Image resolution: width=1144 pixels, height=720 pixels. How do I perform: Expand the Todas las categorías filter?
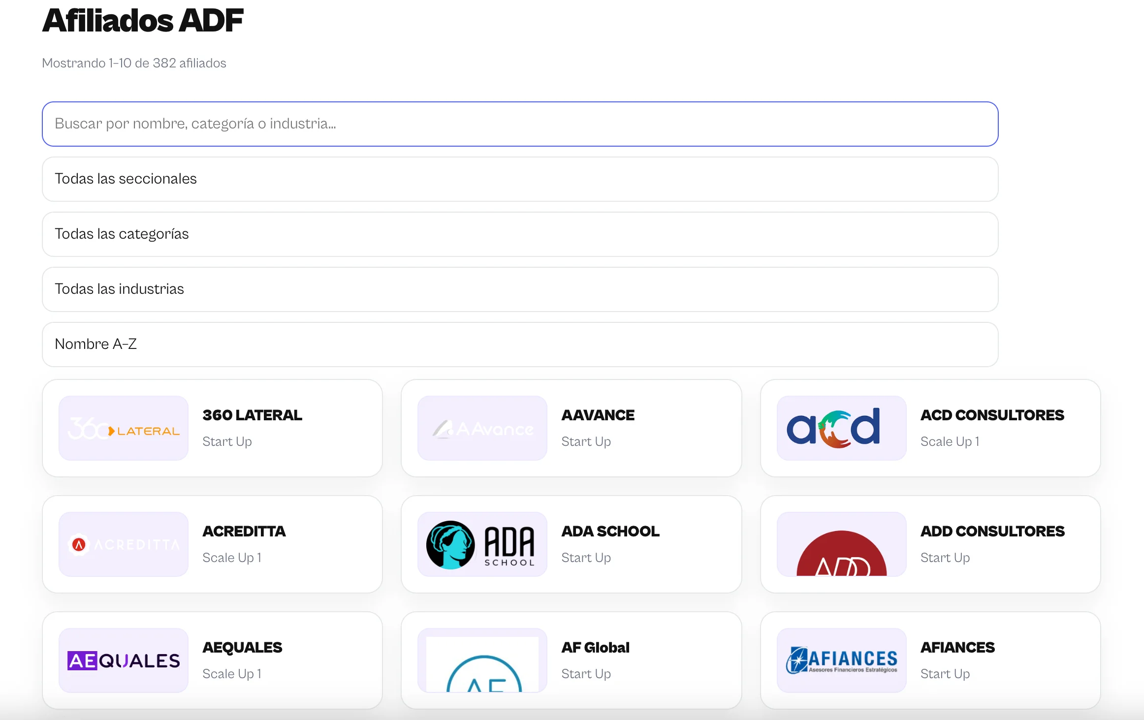520,234
